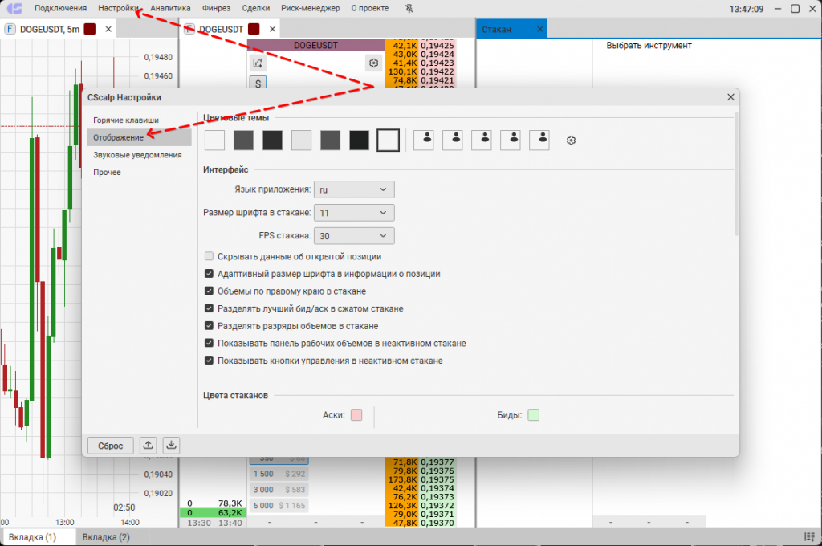Screen dimensions: 822x546
Task: Switch to Вкладка (2) workspace tab
Action: 106,537
